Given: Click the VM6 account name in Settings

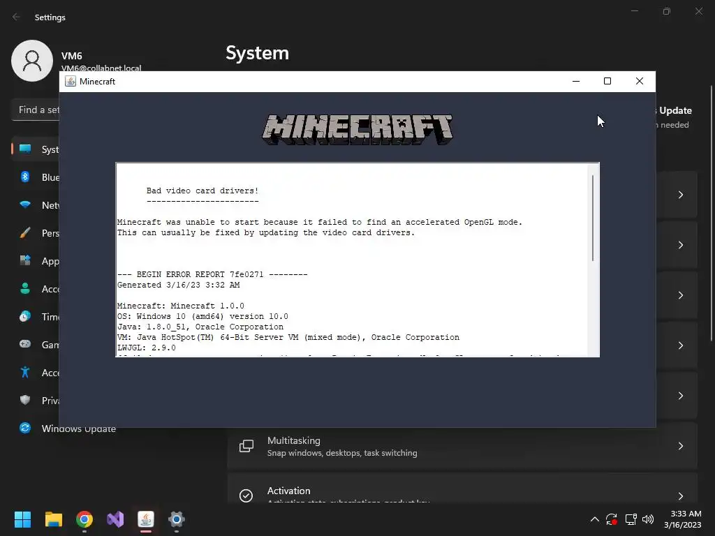Looking at the screenshot, I should click(72, 56).
